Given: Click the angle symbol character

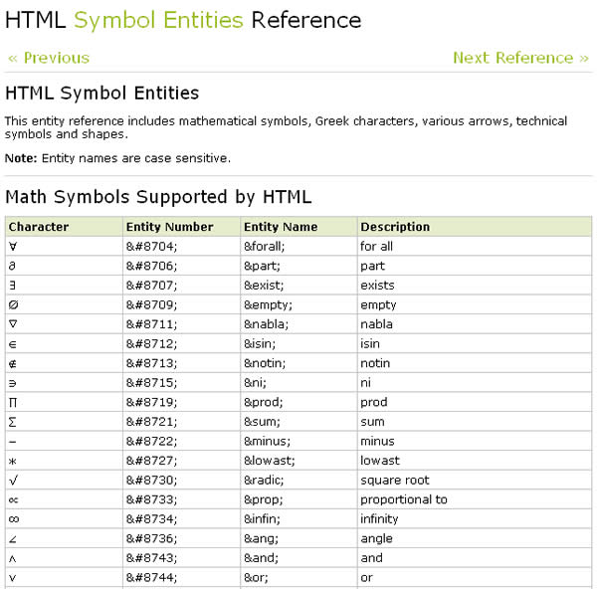Looking at the screenshot, I should [x=13, y=538].
